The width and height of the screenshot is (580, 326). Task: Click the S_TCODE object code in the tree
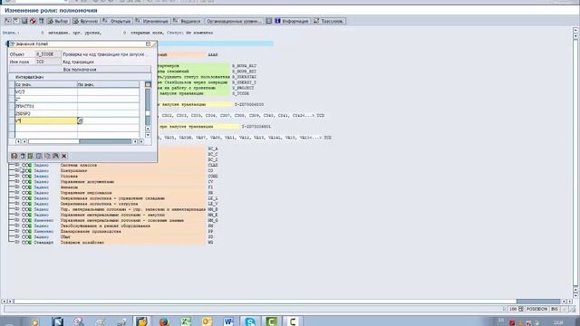241,93
